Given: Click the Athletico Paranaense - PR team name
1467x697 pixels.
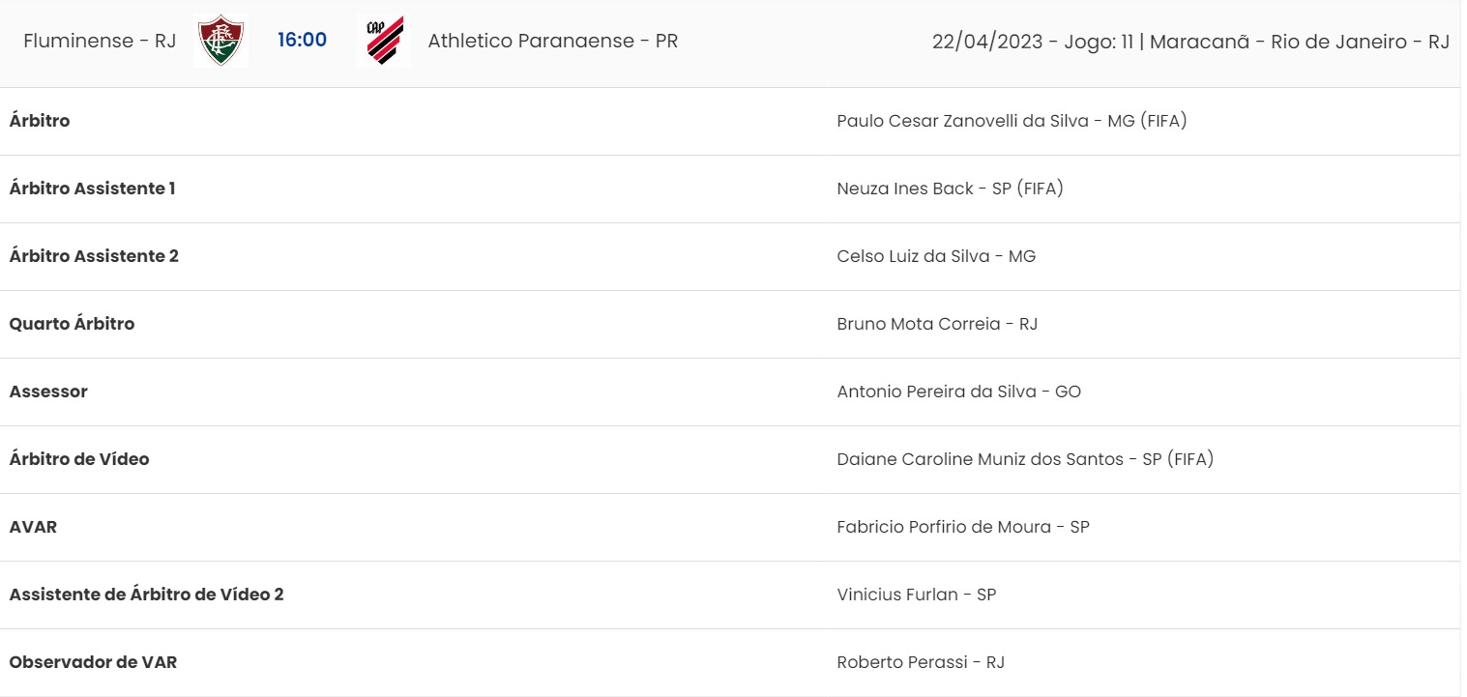Looking at the screenshot, I should click(x=553, y=42).
